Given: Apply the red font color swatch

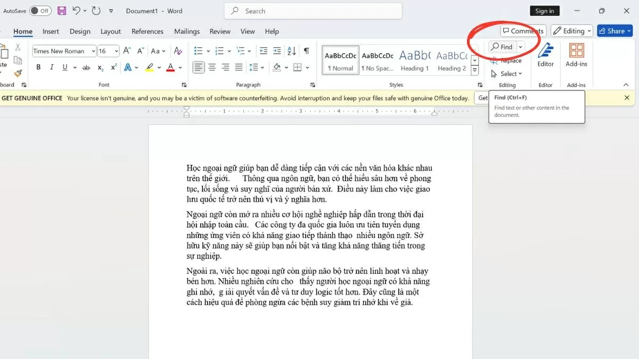Looking at the screenshot, I should 170,68.
